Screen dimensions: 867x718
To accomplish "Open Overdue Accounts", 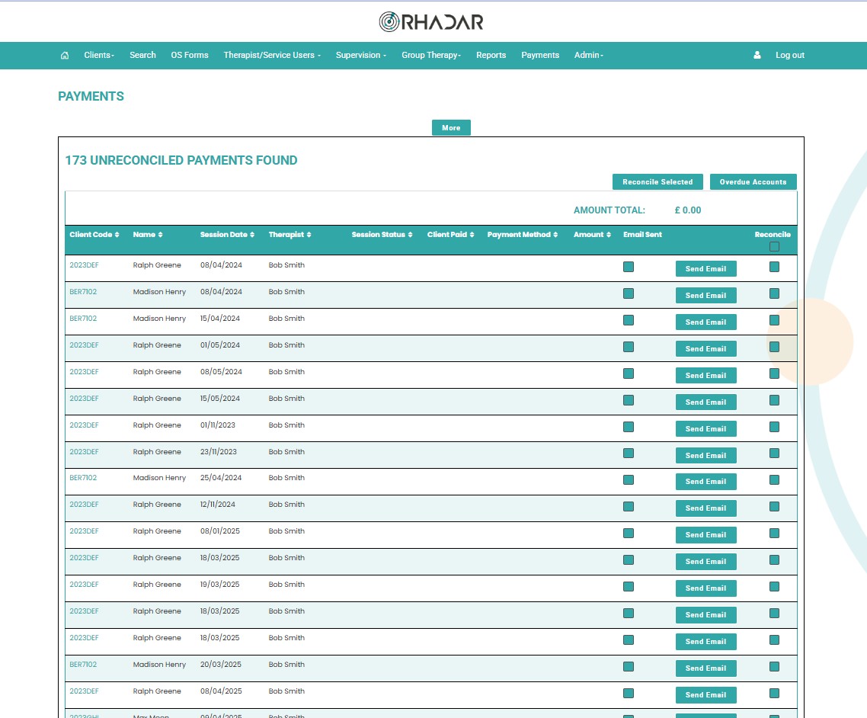I will (753, 182).
